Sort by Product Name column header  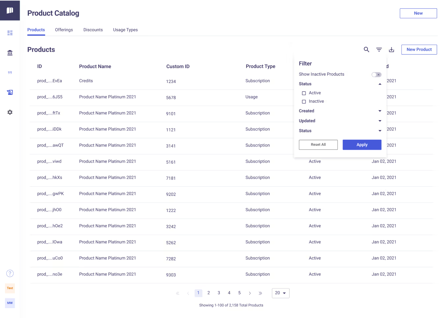pos(95,66)
